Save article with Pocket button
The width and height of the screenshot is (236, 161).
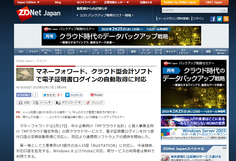pyautogui.click(x=97, y=95)
